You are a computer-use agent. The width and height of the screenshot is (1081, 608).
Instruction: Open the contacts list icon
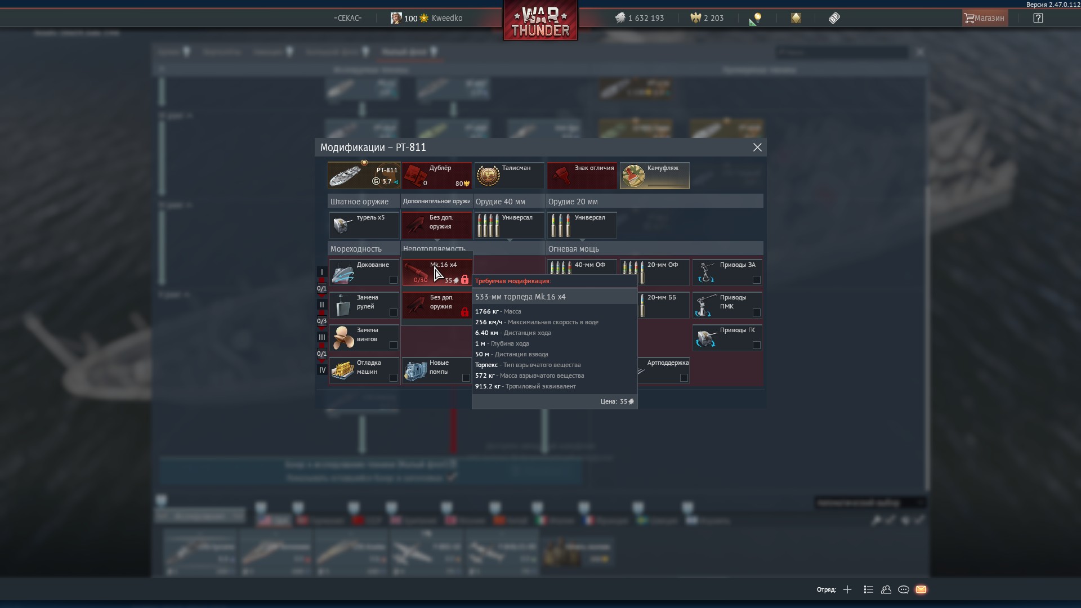pos(868,589)
